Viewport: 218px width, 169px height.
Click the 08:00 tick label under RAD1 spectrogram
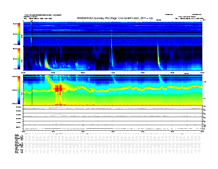tap(83, 73)
